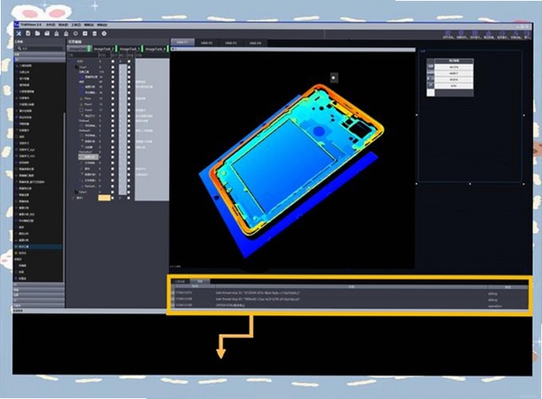The height and width of the screenshot is (399, 542).
Task: Toggle the last-column checkbox on the Point1 row
Action: [x=129, y=109]
